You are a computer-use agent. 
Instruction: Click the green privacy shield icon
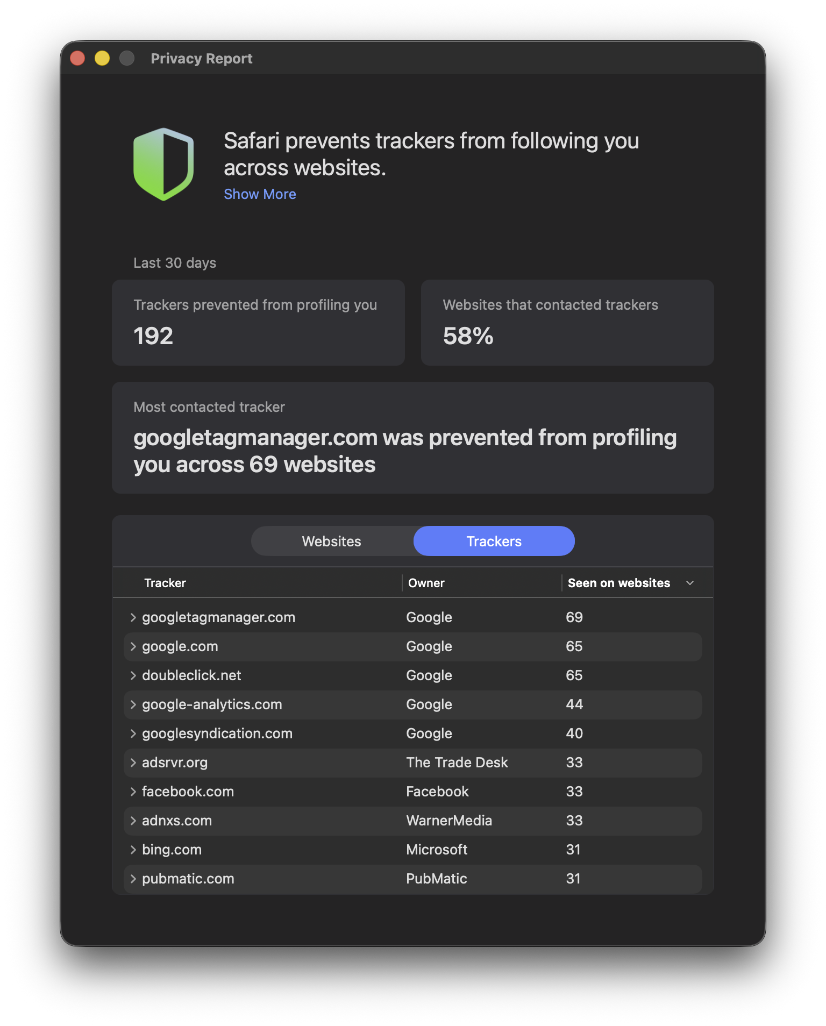(x=163, y=164)
